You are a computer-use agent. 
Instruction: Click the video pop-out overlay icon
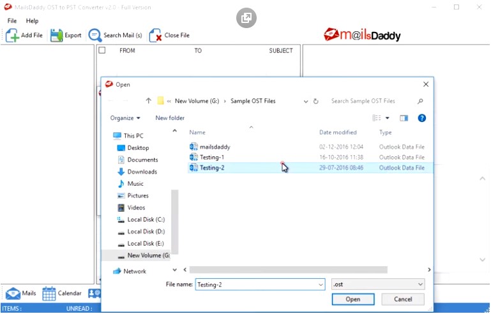pos(246,17)
